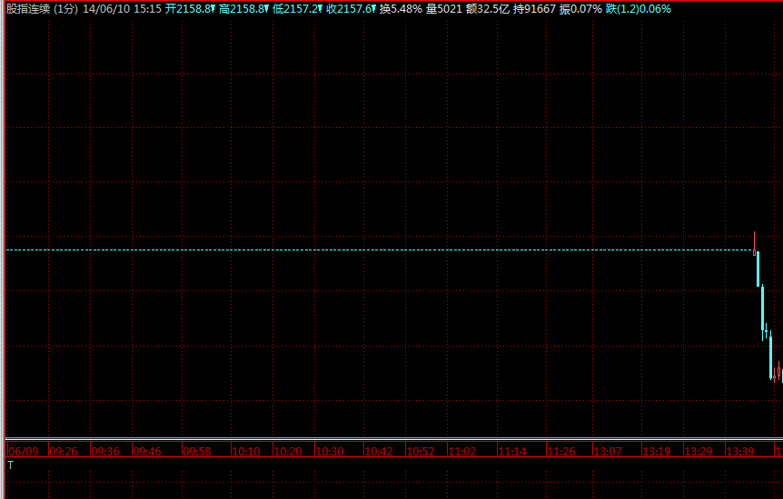Click the 股指连续 (1分) chart title
This screenshot has height=499, width=783.
42,8
